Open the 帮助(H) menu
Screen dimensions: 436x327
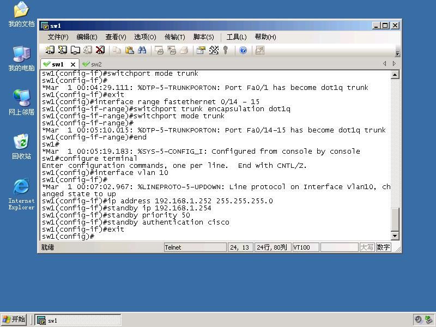pos(265,37)
